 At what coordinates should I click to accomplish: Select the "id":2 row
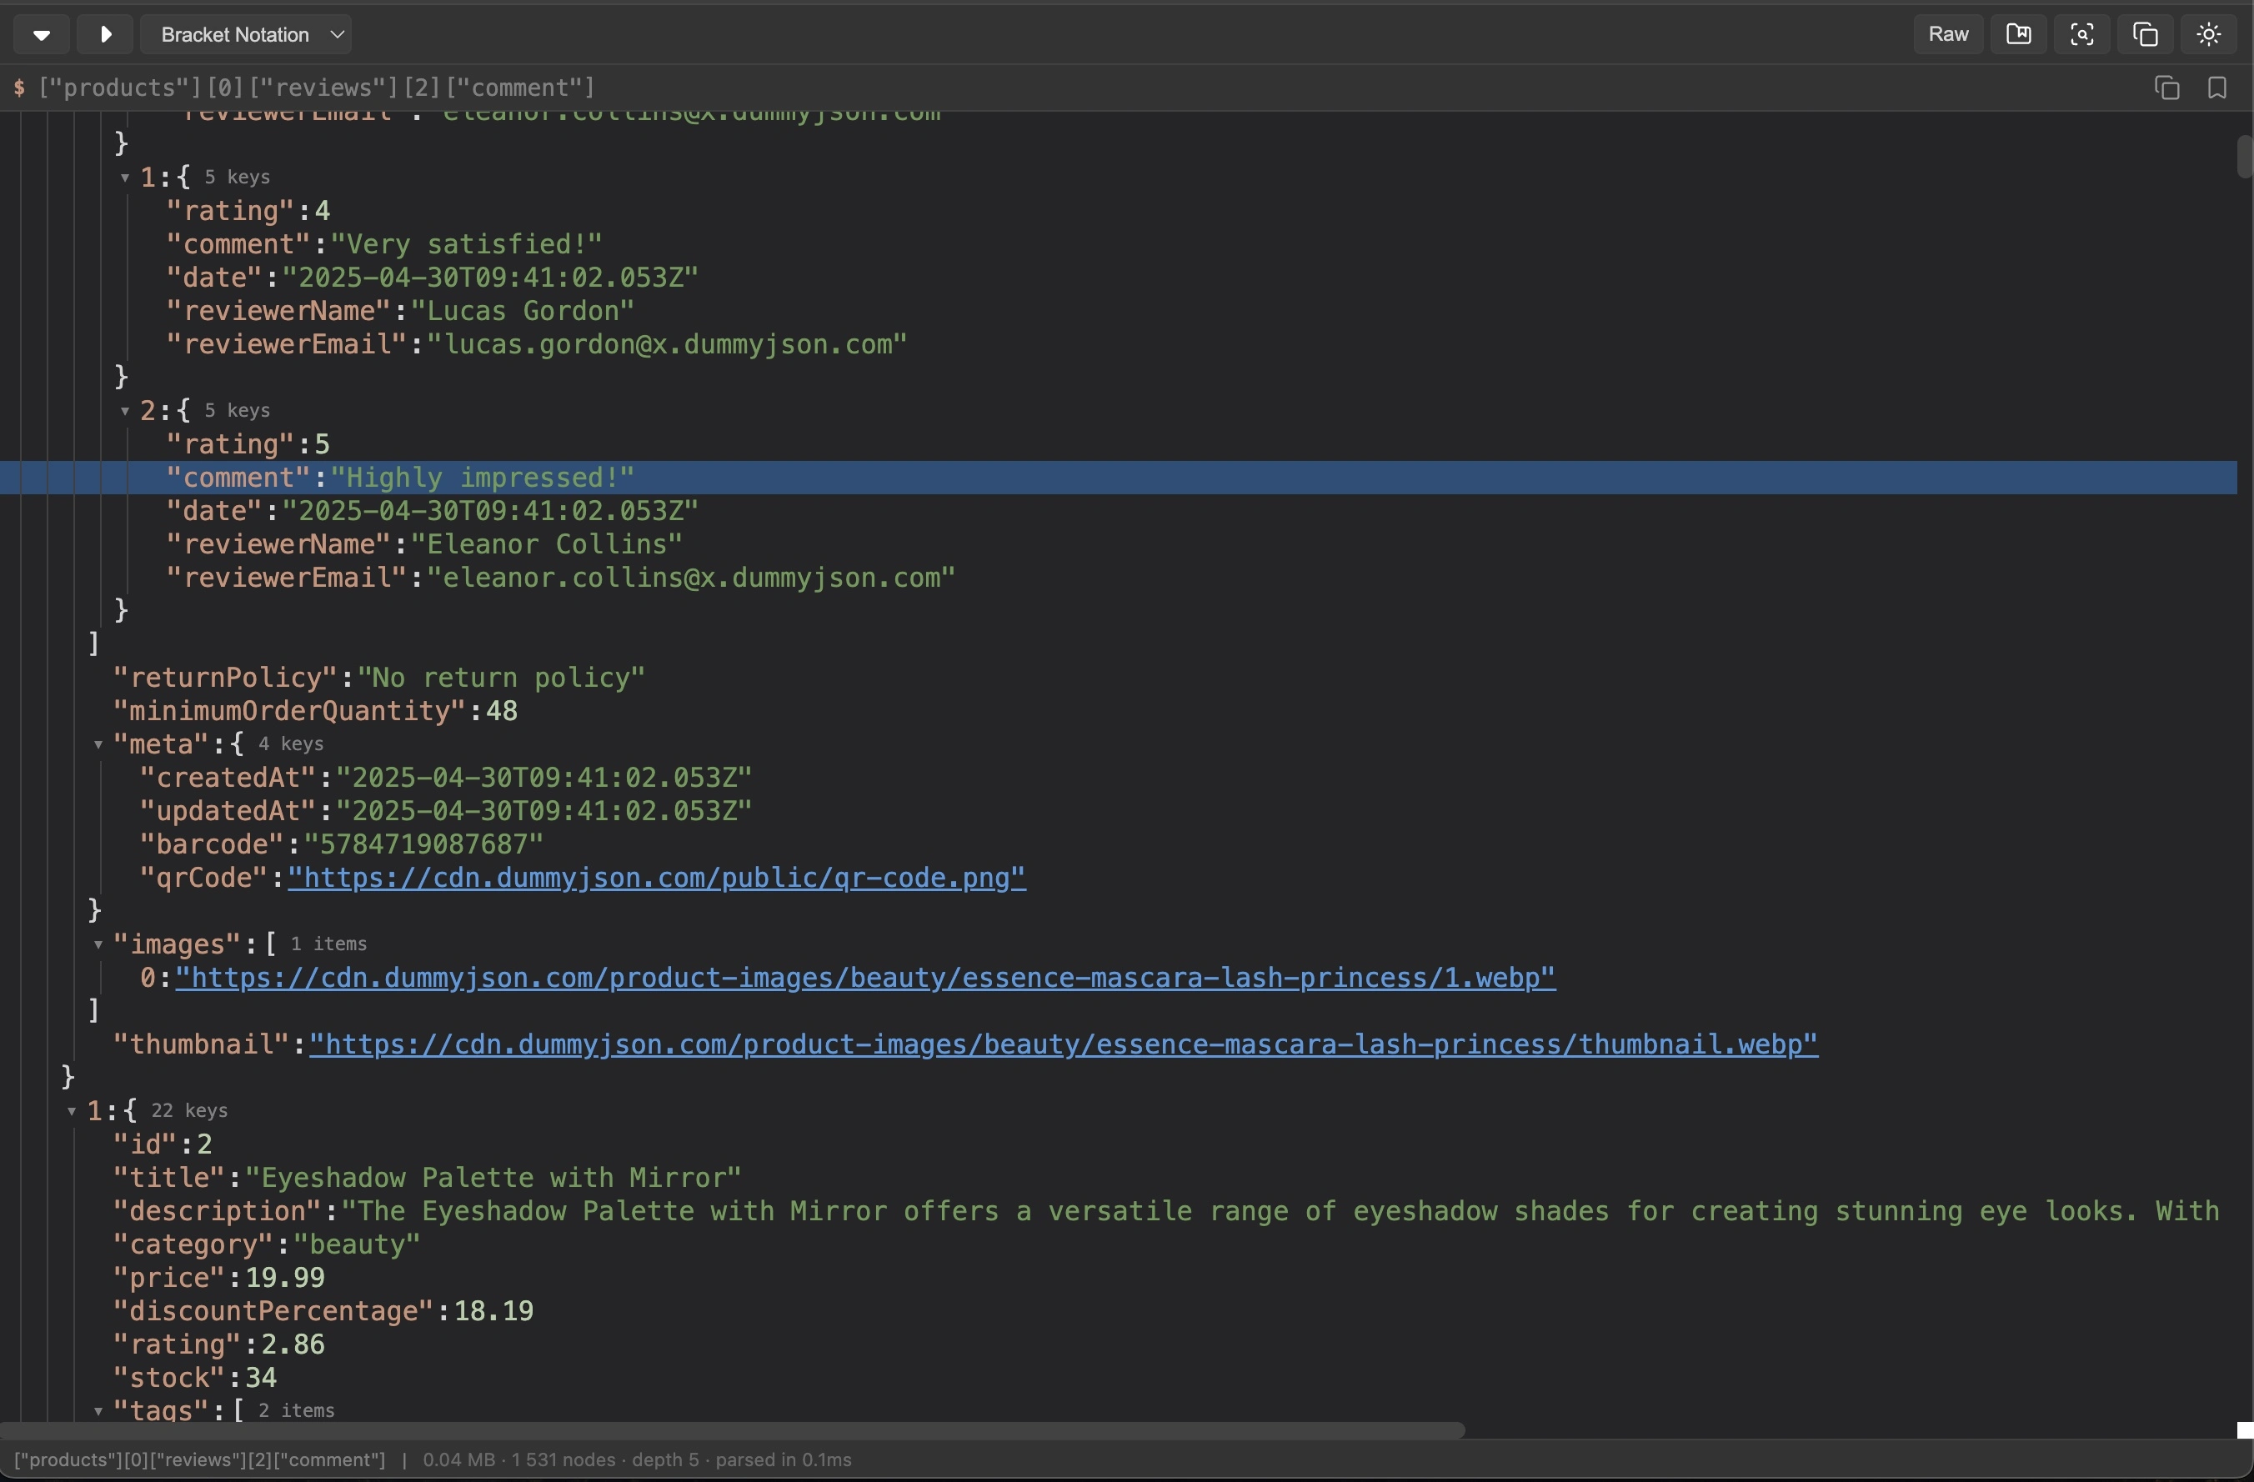coord(1119,1145)
